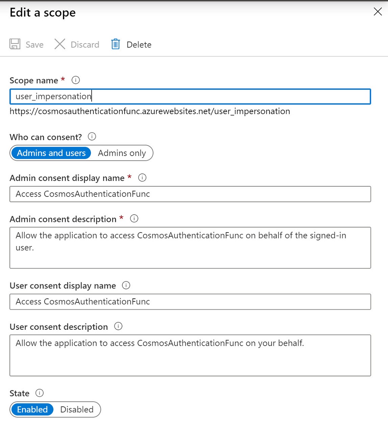Open info tooltip for Admin consent display name
Screen dimensions: 388x429
(x=142, y=178)
